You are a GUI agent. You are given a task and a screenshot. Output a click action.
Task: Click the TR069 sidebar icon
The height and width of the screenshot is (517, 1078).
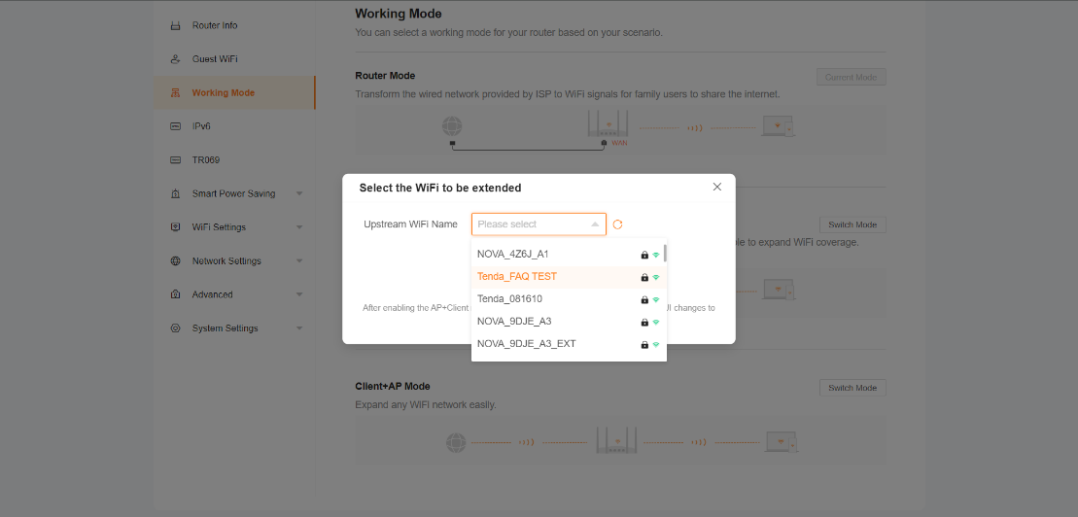[176, 160]
